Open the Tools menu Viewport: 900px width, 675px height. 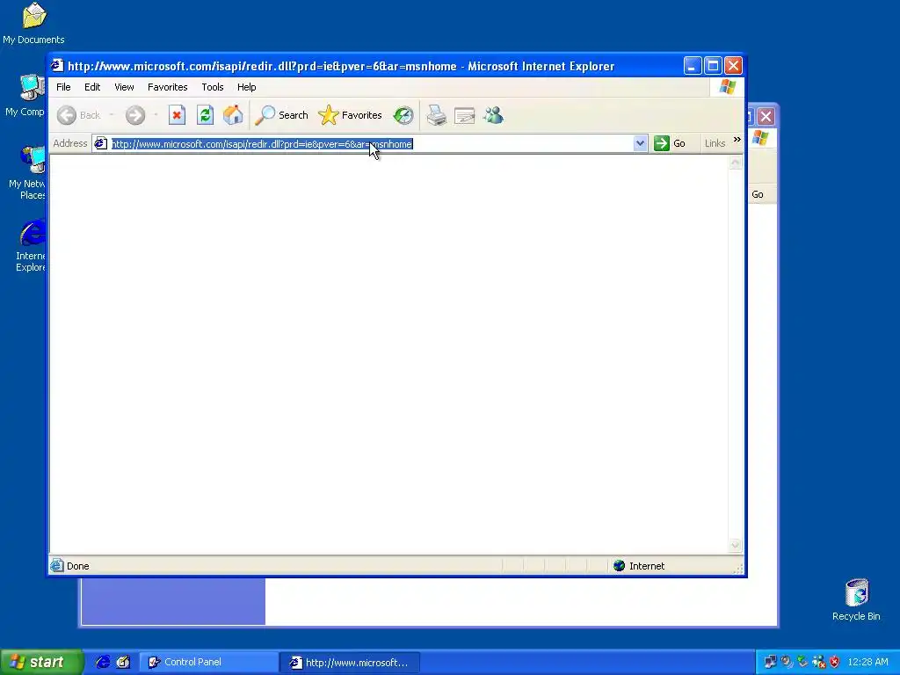[x=213, y=87]
